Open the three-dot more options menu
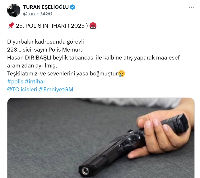Image resolution: width=200 pixels, height=178 pixels. point(191,7)
